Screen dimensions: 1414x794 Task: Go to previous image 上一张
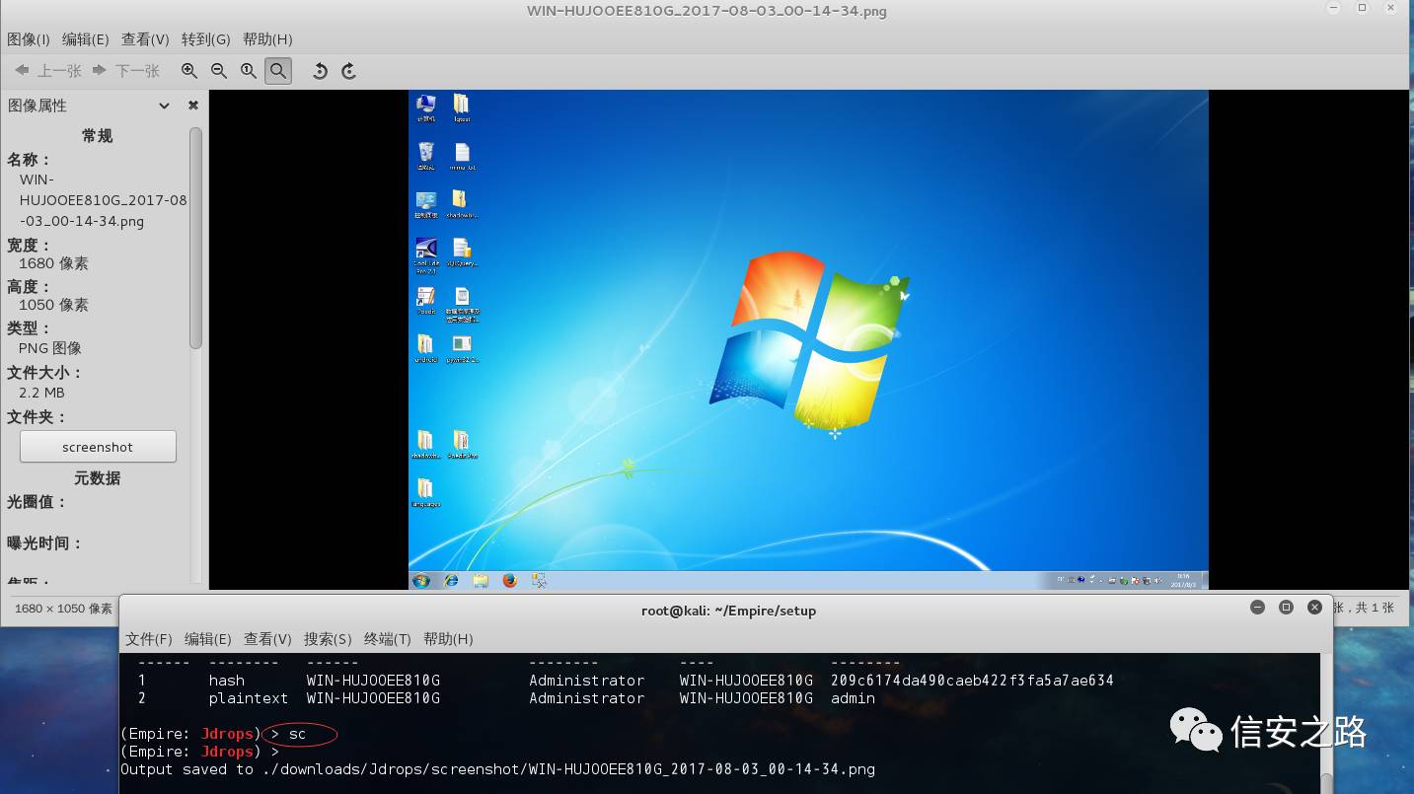pyautogui.click(x=48, y=71)
